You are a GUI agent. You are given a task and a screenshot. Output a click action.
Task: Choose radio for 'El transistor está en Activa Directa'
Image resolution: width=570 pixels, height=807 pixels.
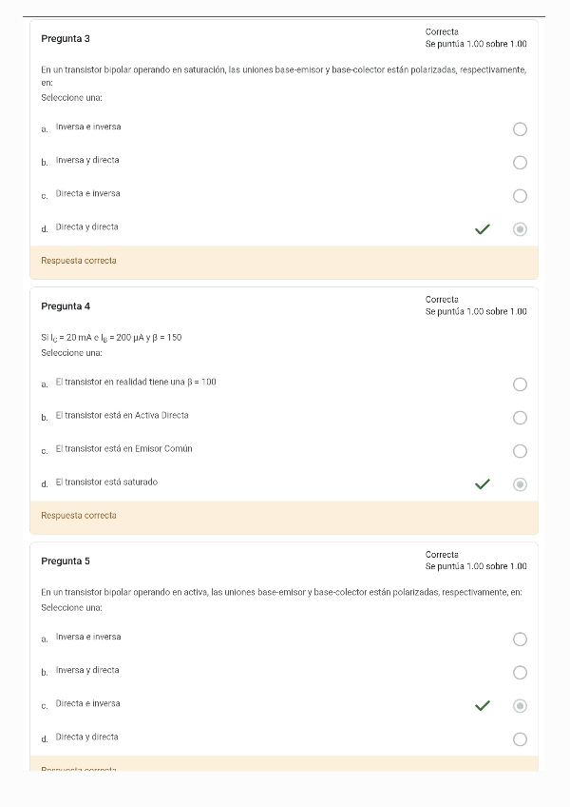(520, 418)
